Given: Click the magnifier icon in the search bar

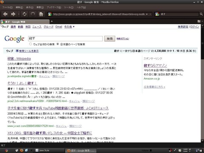Looking at the screenshot, I should [x=201, y=14].
